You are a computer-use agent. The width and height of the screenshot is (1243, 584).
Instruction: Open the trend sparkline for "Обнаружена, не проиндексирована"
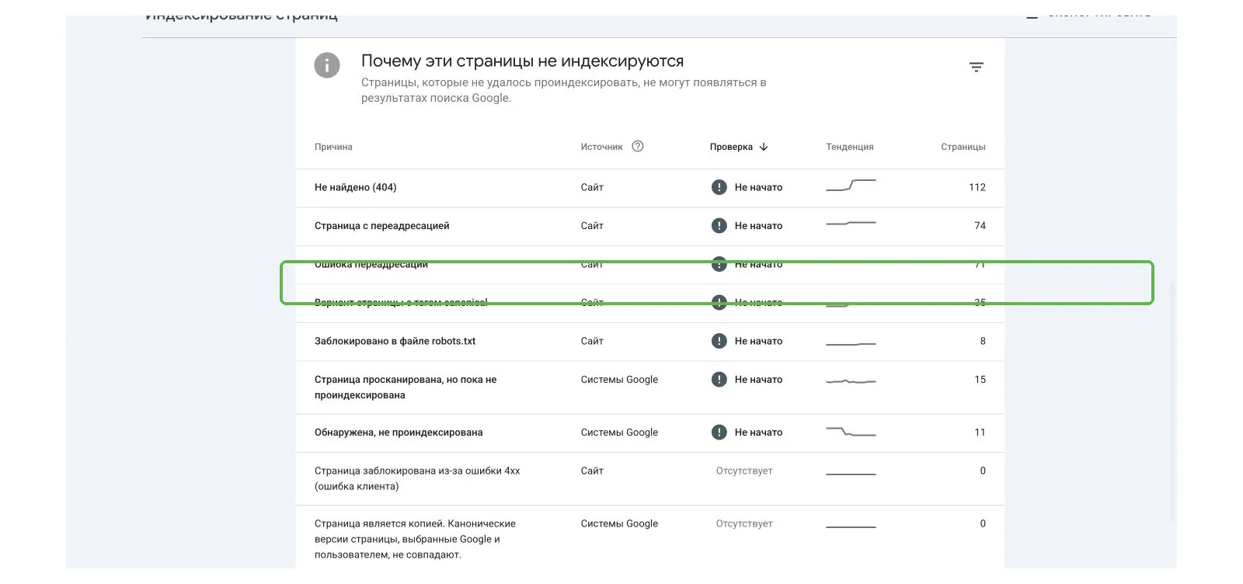point(851,431)
